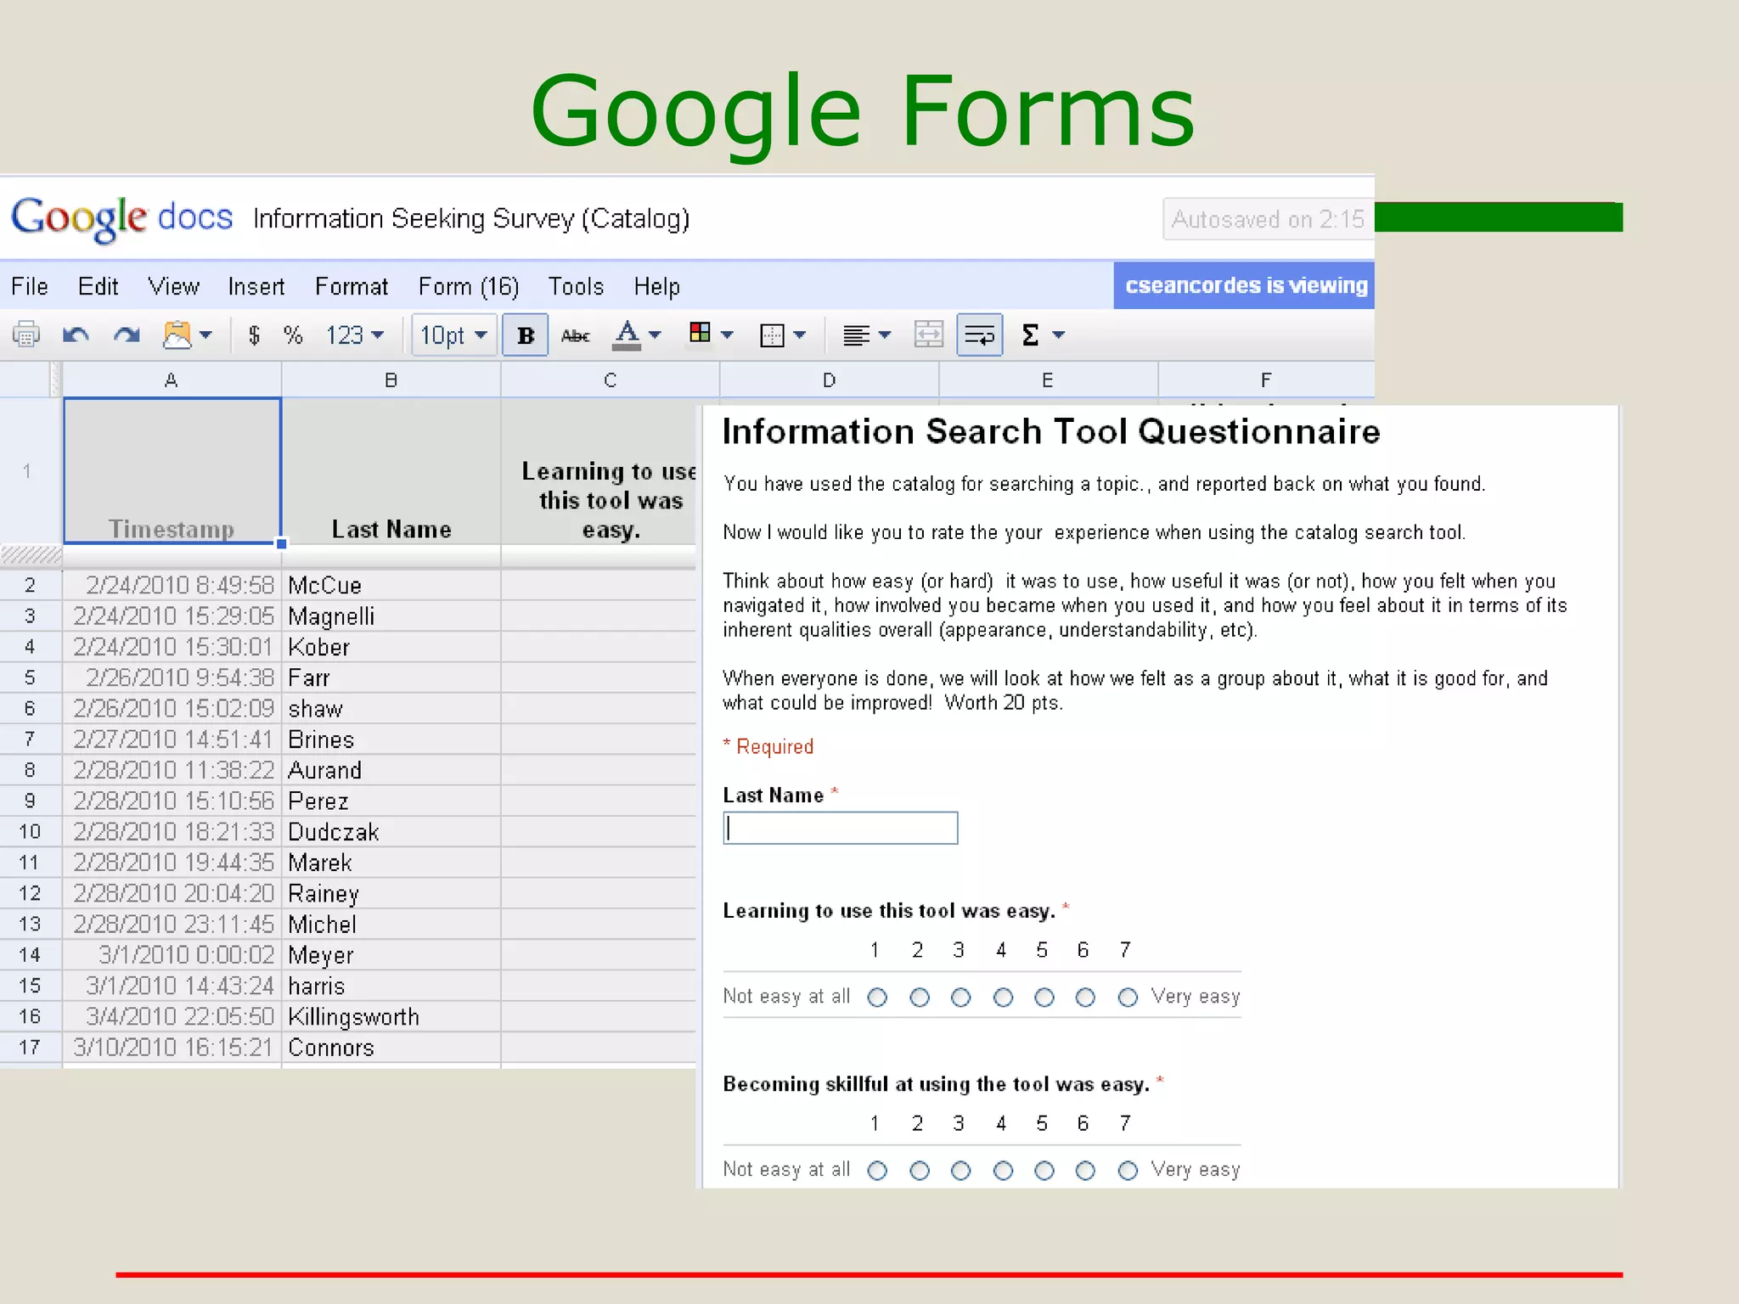This screenshot has width=1739, height=1304.
Task: Select rating 5 for Becoming skillful question
Action: click(1044, 1171)
